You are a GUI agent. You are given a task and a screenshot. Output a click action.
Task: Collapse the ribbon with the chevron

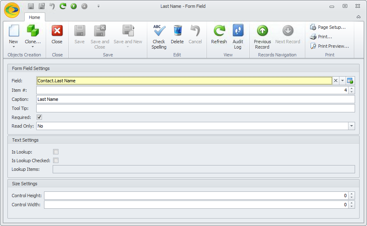coord(358,17)
